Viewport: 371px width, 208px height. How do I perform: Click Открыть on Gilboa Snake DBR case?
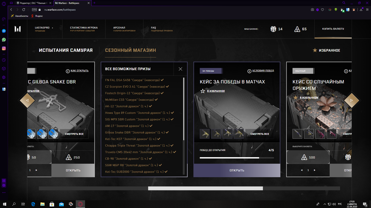pos(73,170)
